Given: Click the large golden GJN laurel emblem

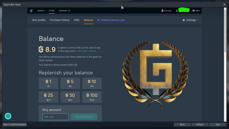Looking at the screenshot, I should [x=155, y=75].
